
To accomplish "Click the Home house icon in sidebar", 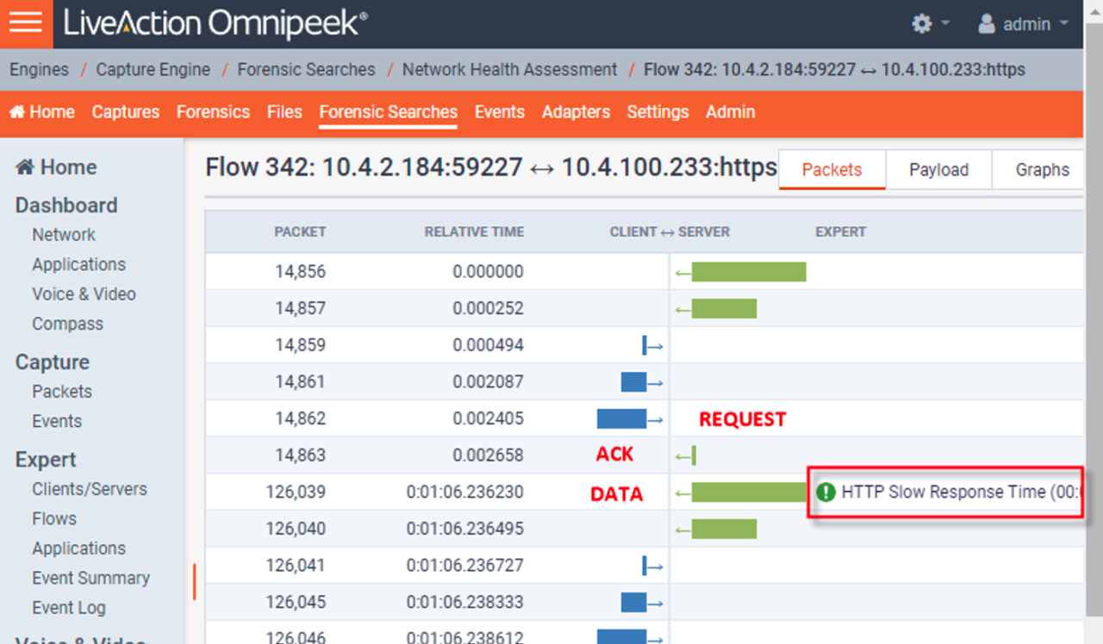I will 24,168.
